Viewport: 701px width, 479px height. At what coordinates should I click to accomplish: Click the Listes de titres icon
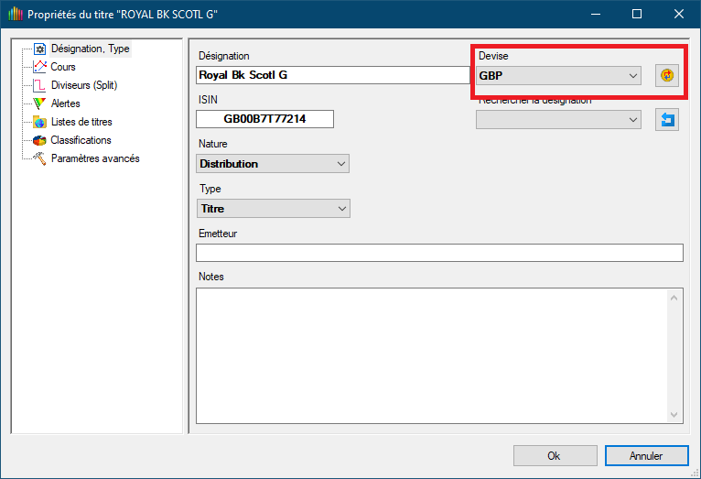(39, 122)
